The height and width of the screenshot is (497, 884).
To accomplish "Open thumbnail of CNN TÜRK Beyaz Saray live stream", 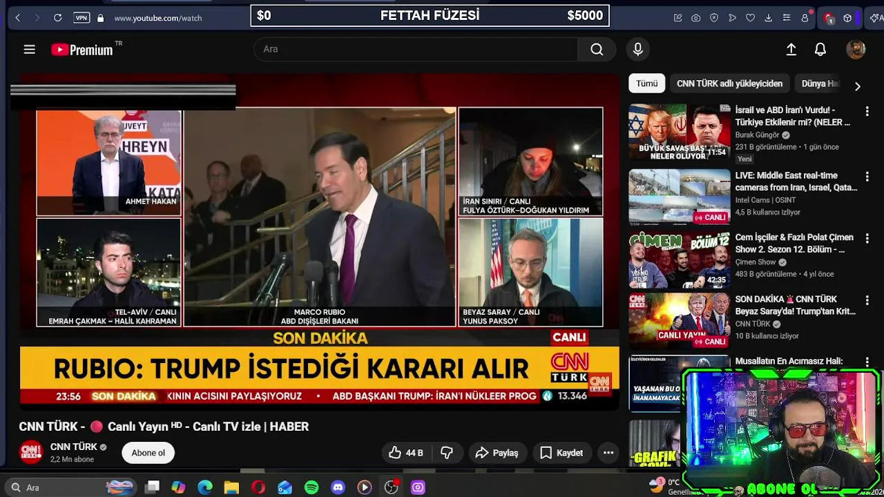I will pos(680,321).
